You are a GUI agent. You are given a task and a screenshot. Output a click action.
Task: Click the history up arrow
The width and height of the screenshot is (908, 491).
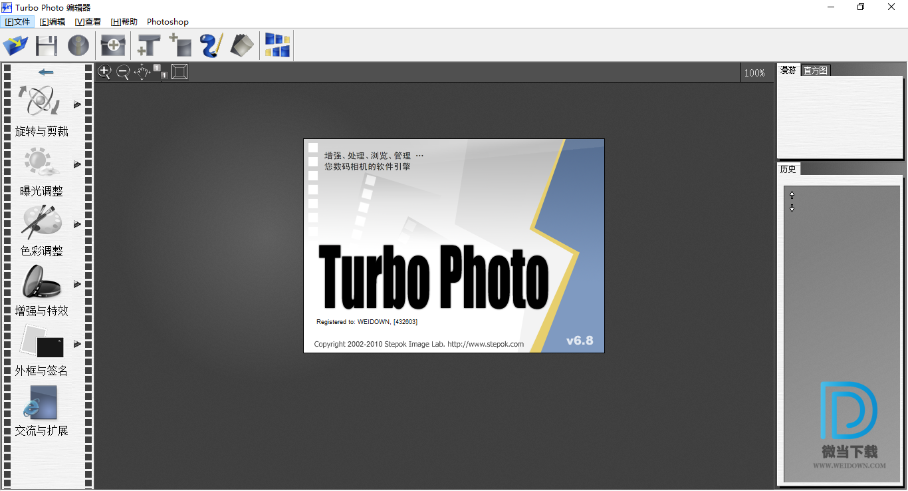pos(792,195)
